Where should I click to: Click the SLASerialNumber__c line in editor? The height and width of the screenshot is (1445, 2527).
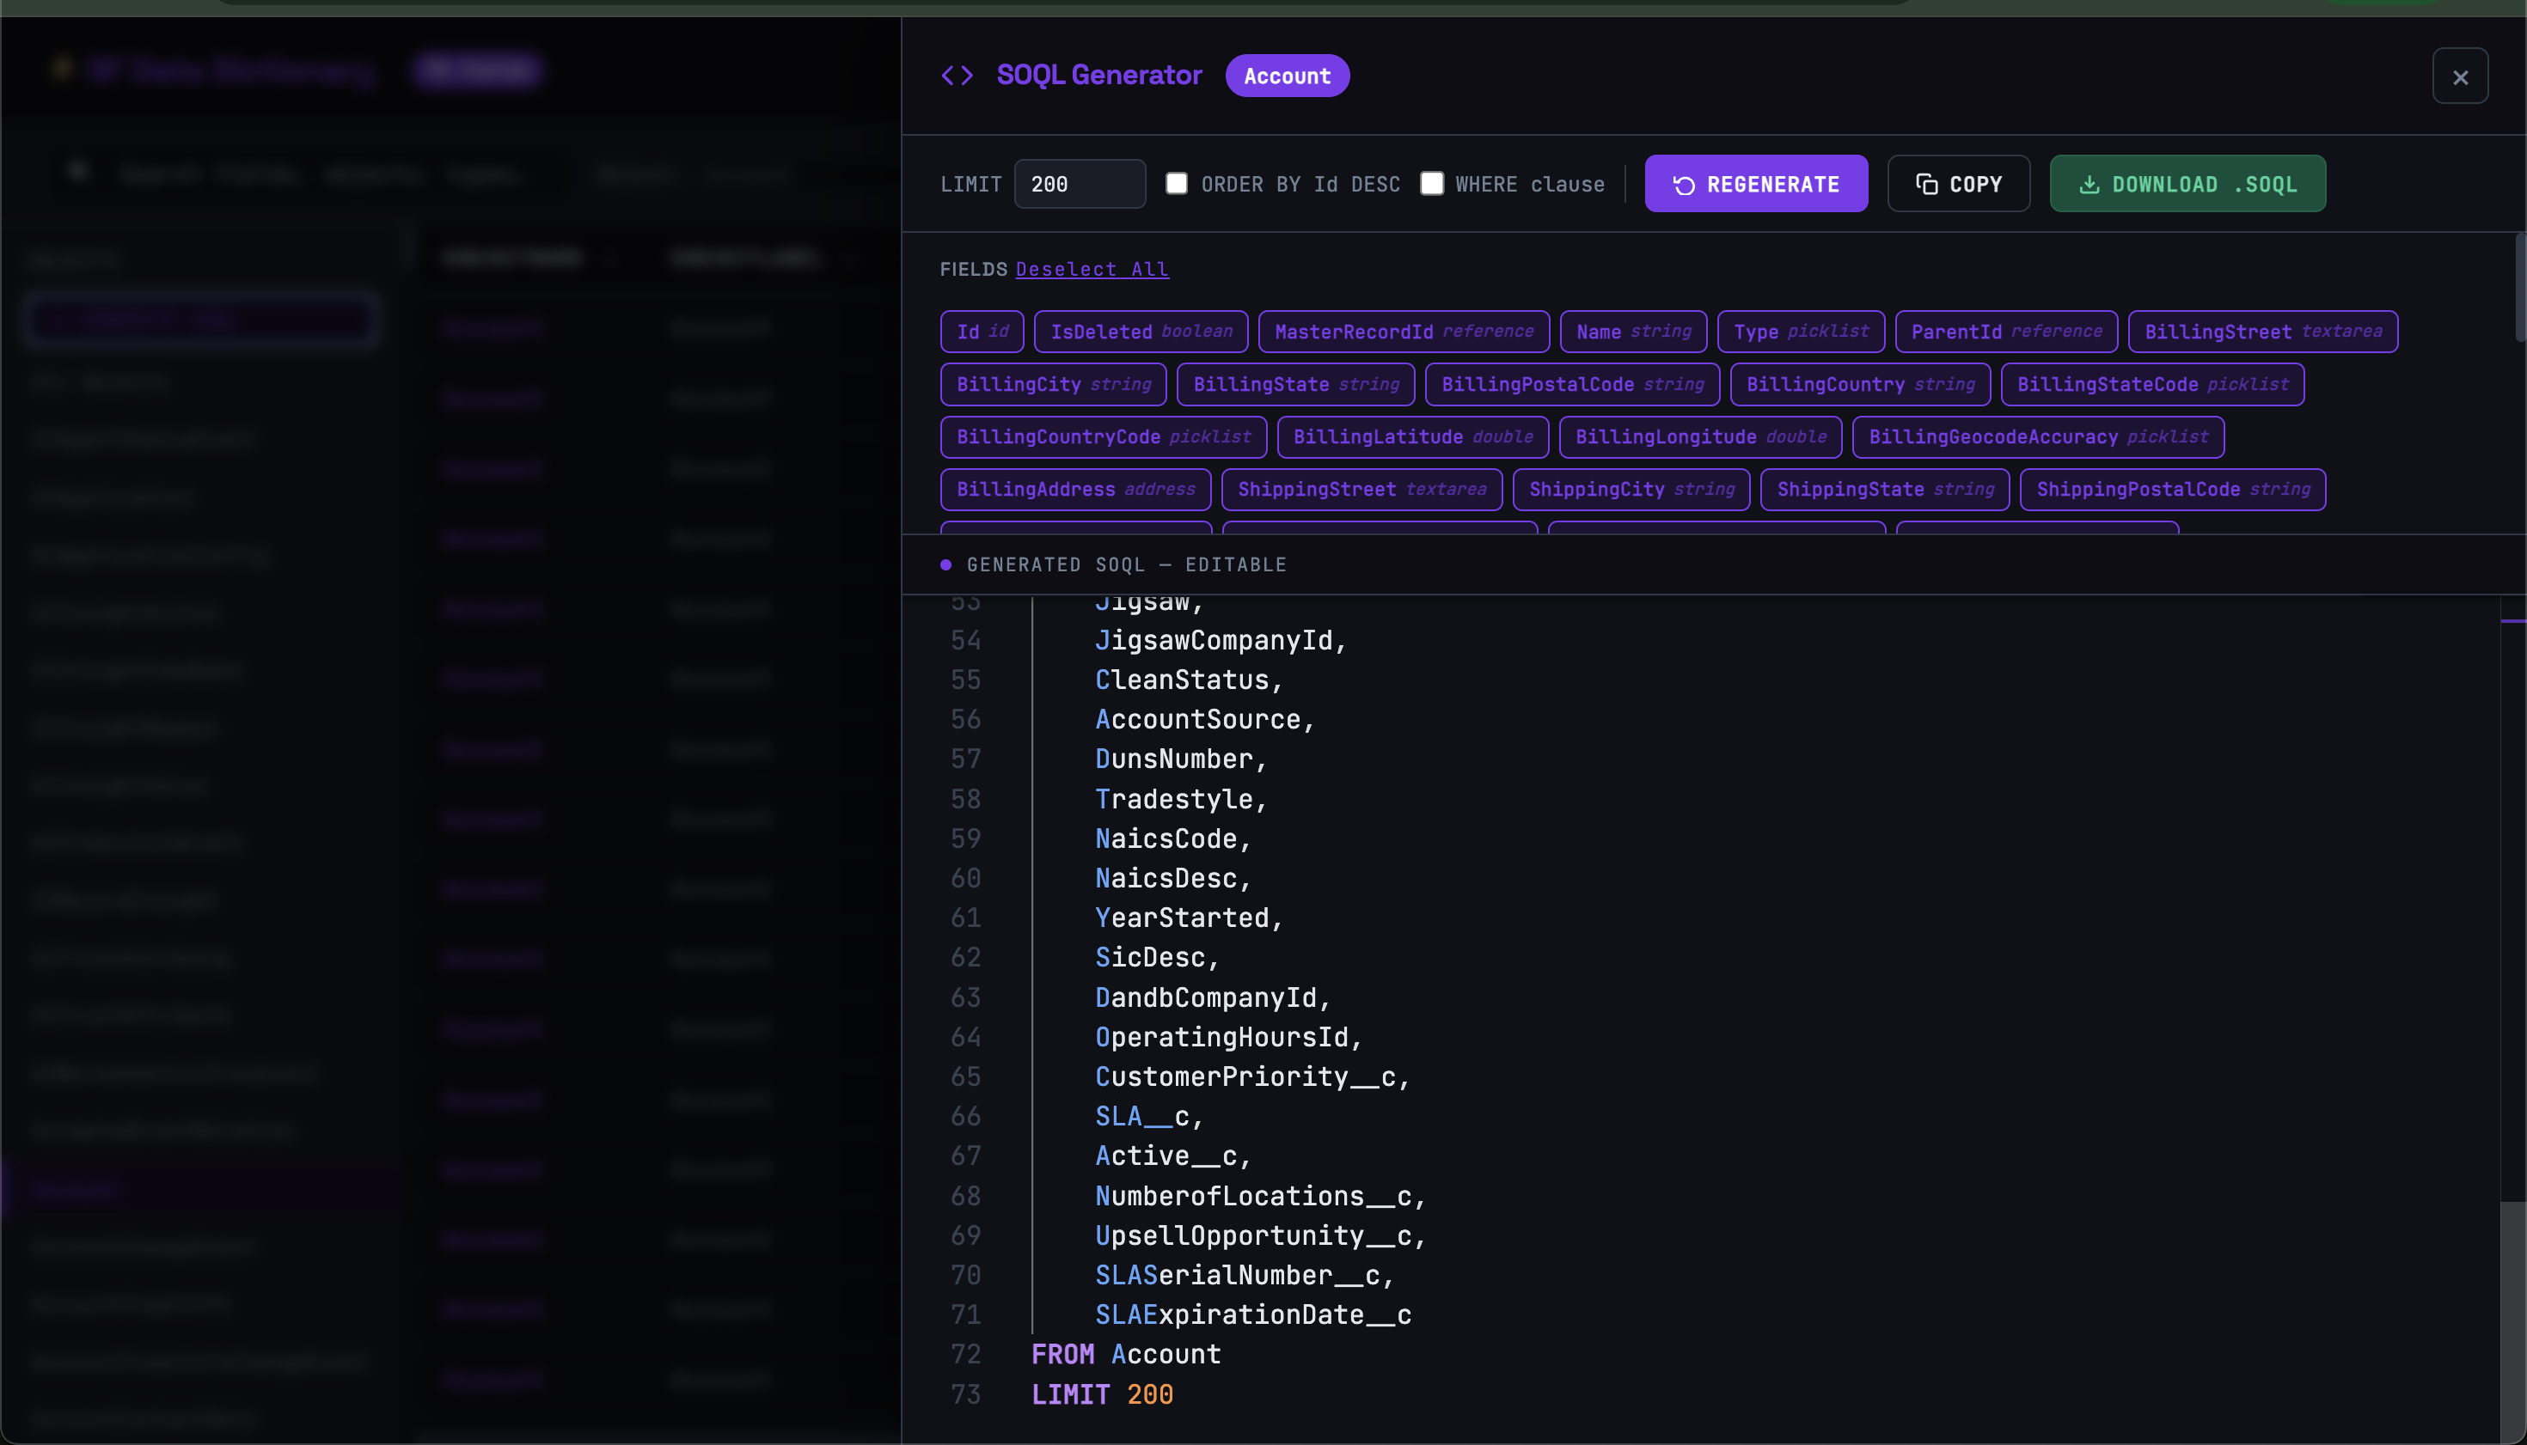1244,1275
